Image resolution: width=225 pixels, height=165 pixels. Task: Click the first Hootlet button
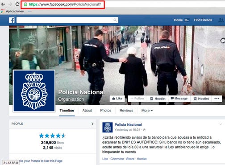click(x=158, y=99)
